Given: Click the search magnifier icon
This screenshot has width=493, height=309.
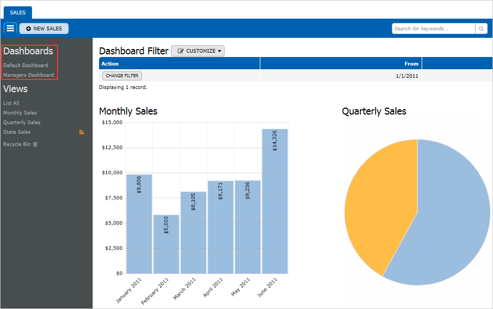Looking at the screenshot, I should tap(481, 29).
